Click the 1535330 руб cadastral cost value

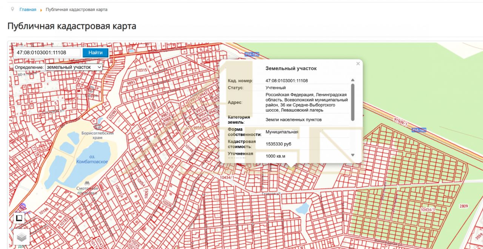click(x=278, y=144)
